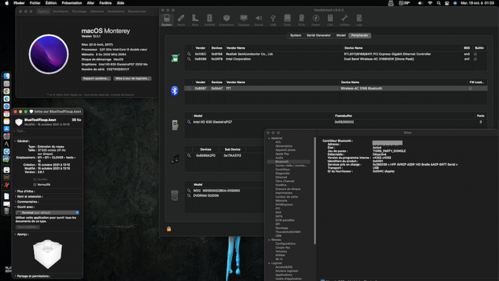Click Trash in the Dock
The height and width of the screenshot is (281, 499).
point(6,211)
